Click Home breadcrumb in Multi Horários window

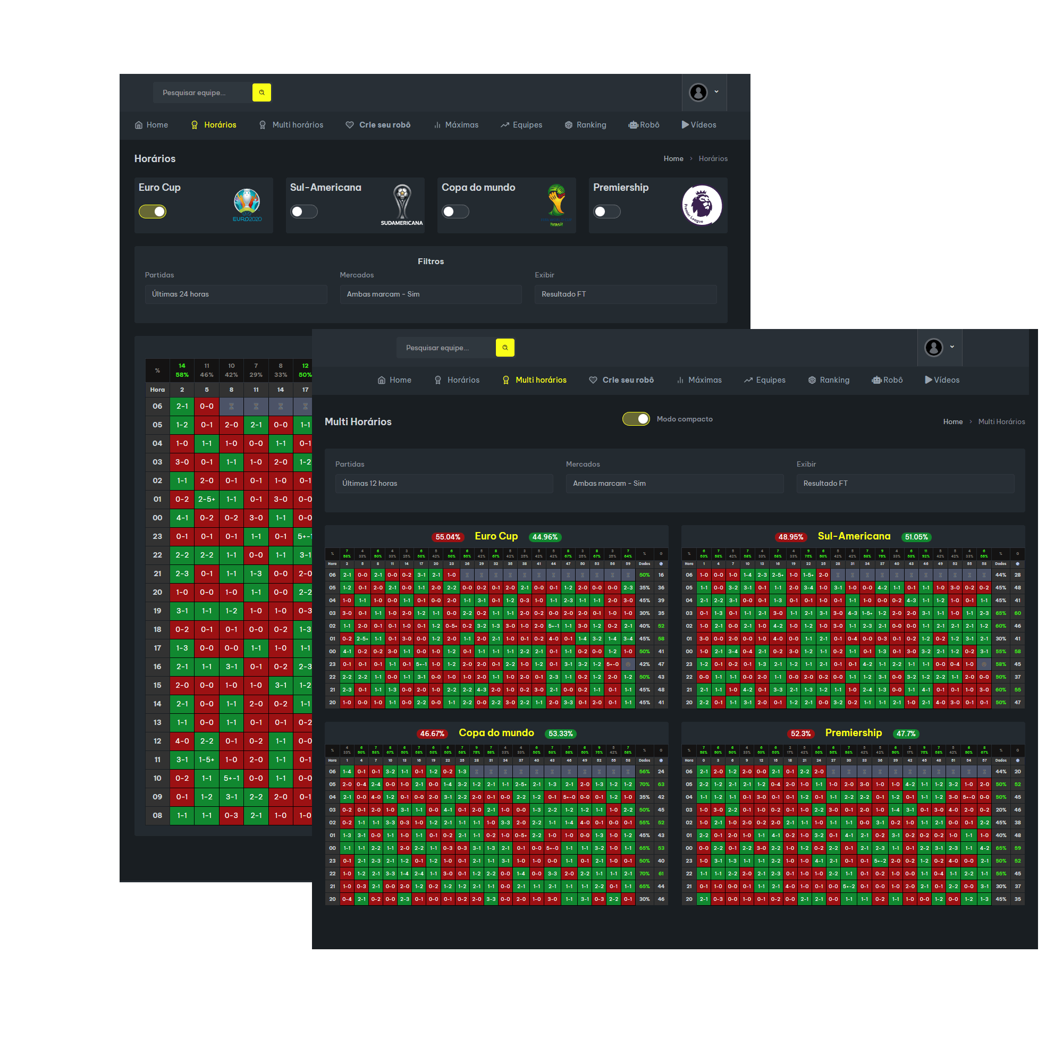(x=953, y=421)
